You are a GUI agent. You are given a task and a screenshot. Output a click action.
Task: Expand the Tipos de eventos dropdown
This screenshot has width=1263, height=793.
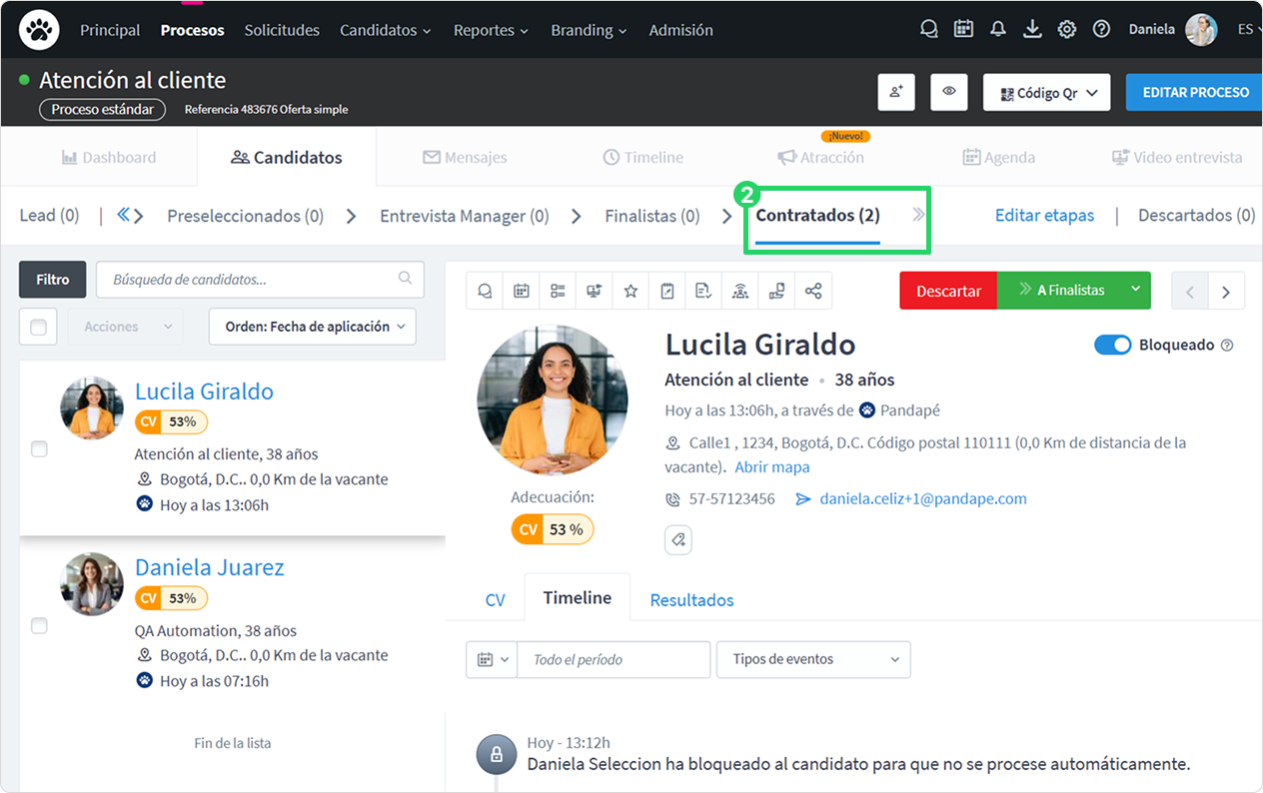pyautogui.click(x=813, y=659)
